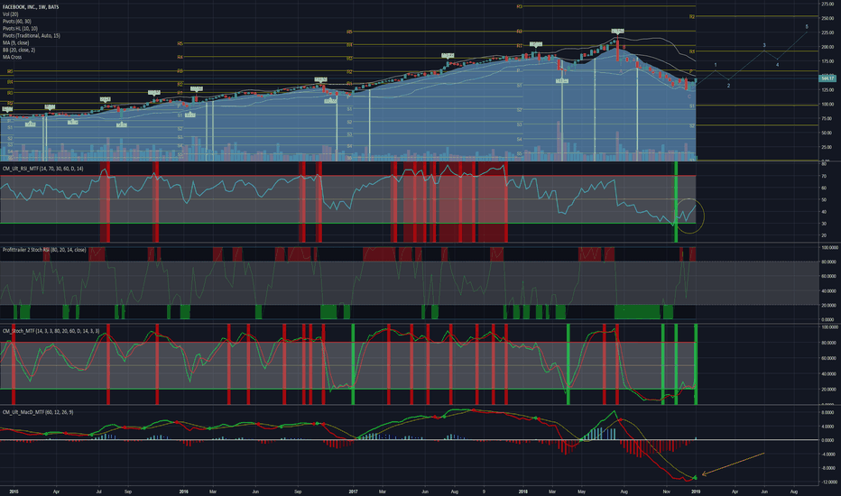Click 25.00 on the price axis
841x496 pixels.
827,148
